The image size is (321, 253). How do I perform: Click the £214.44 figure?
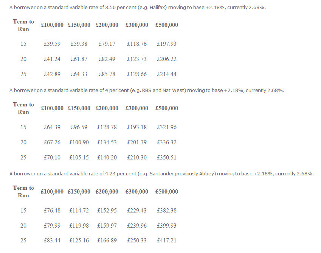pyautogui.click(x=166, y=74)
